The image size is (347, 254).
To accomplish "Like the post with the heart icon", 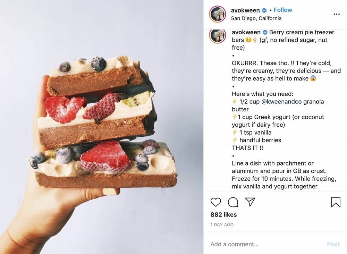I will 215,202.
